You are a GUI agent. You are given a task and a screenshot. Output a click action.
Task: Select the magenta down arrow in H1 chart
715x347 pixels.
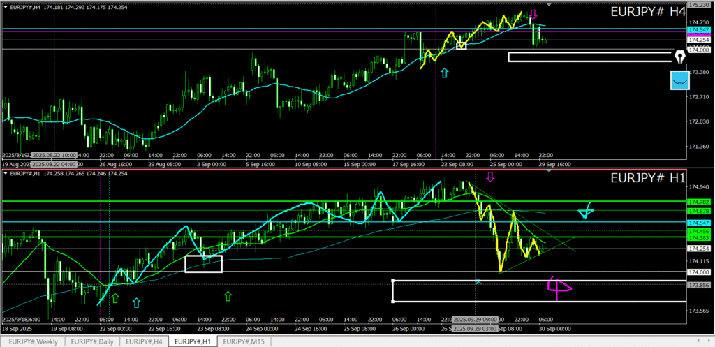coord(489,177)
